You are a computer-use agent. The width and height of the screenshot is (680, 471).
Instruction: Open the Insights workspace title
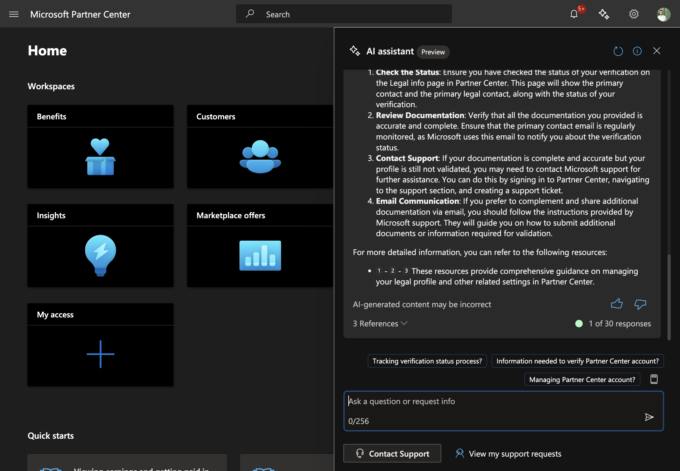[x=51, y=215]
